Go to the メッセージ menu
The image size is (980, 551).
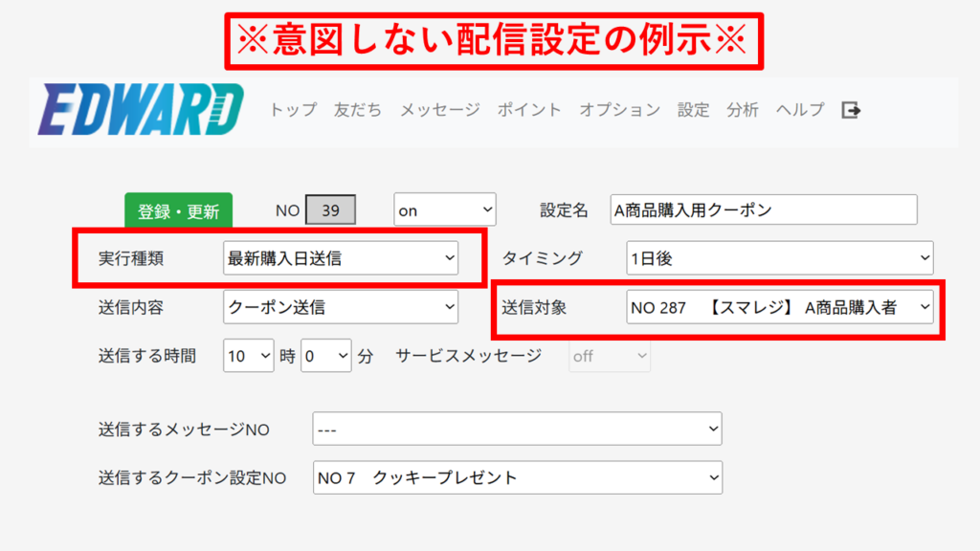click(439, 110)
